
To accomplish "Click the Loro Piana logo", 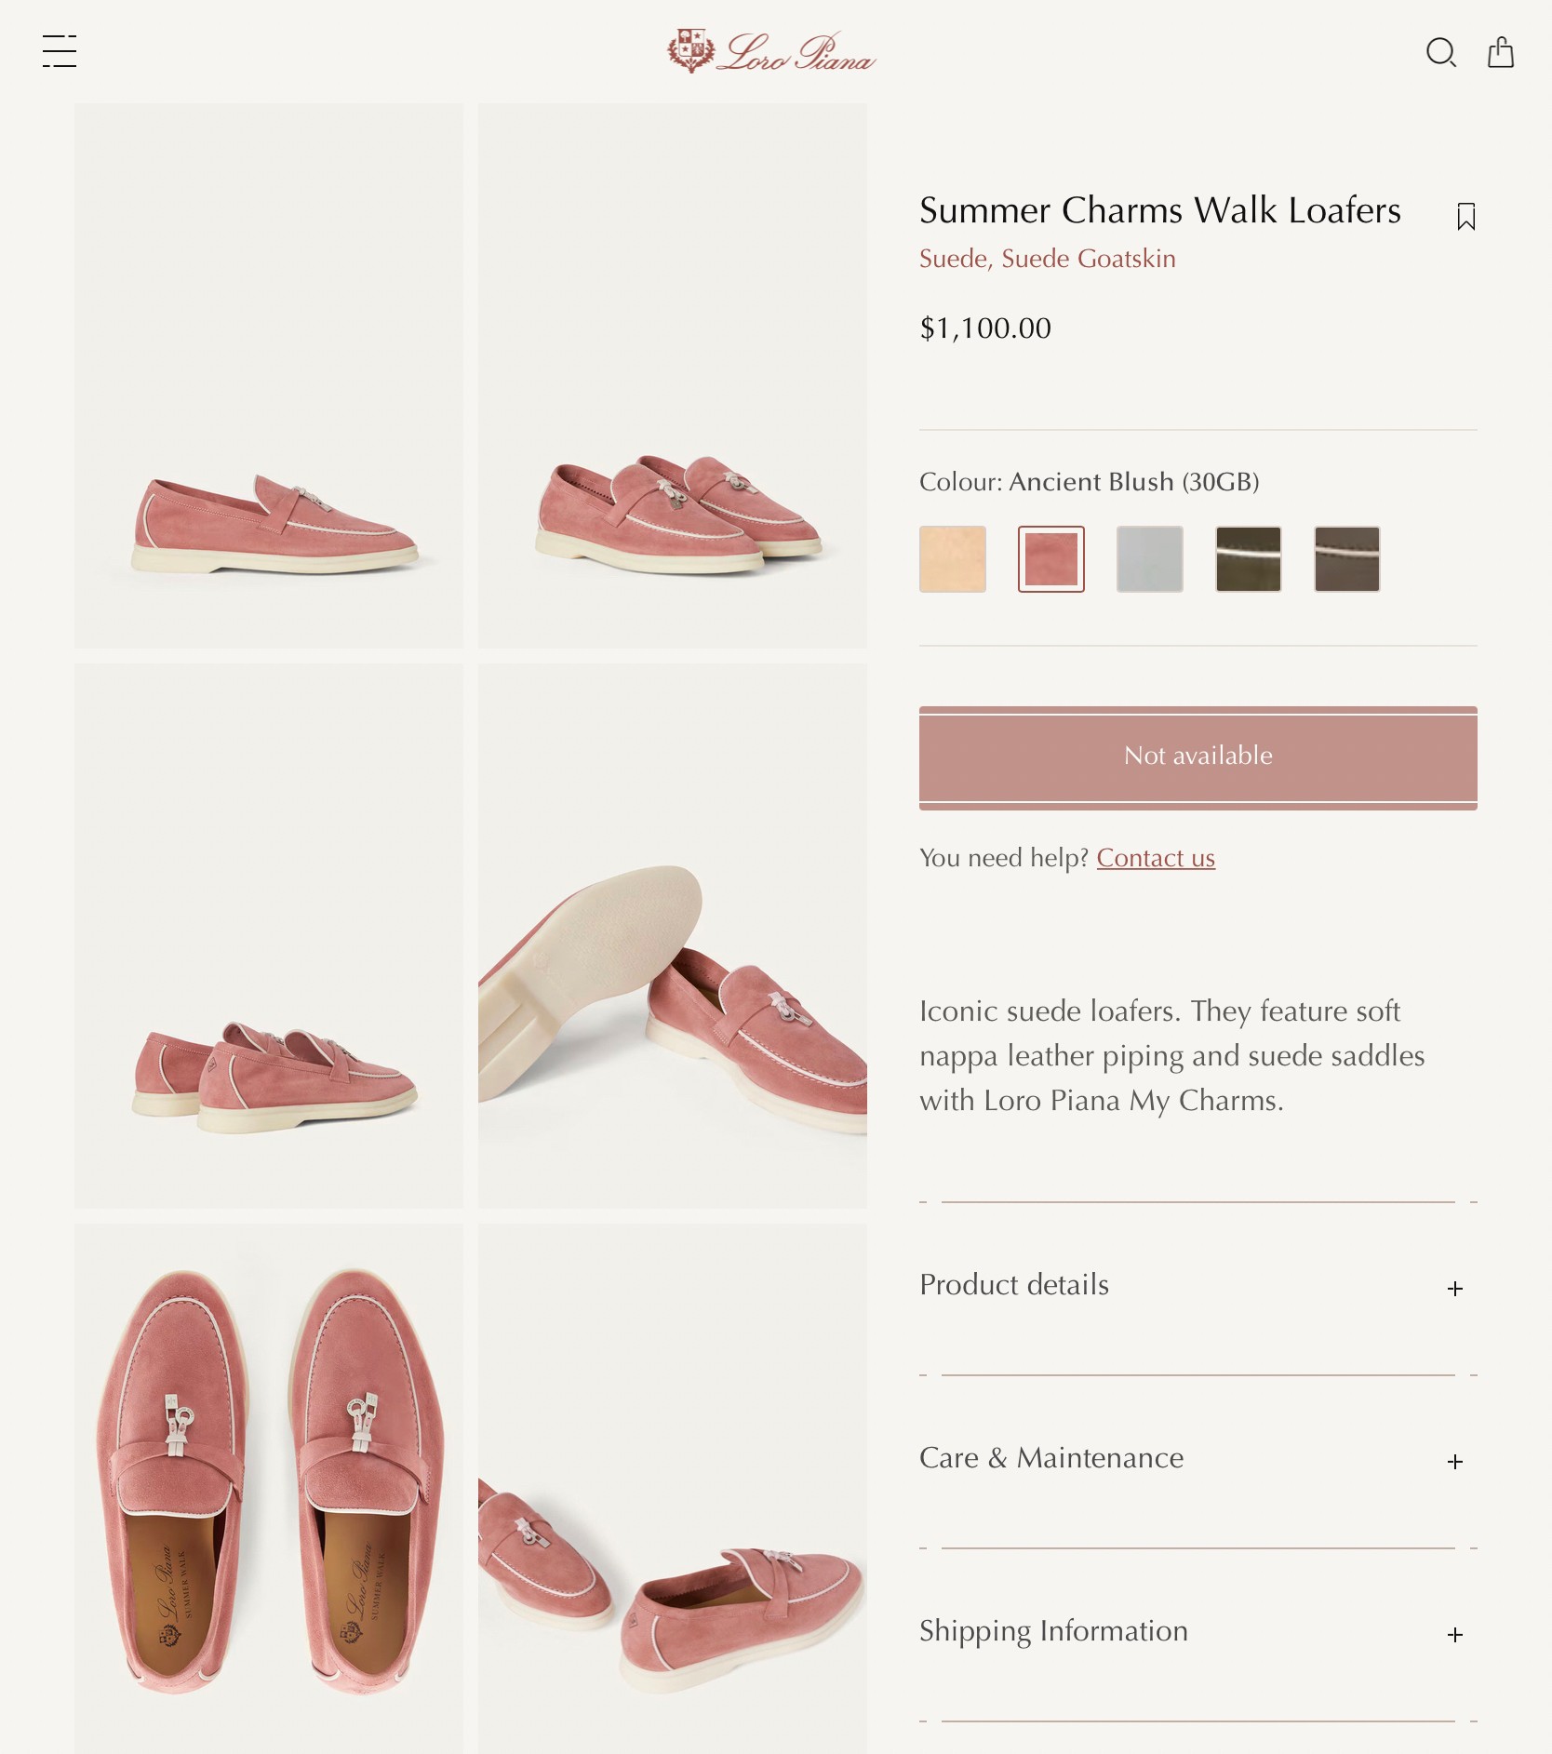I will [x=770, y=53].
